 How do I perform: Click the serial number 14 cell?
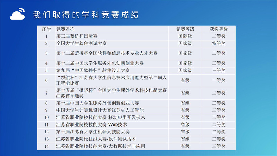click(46, 146)
